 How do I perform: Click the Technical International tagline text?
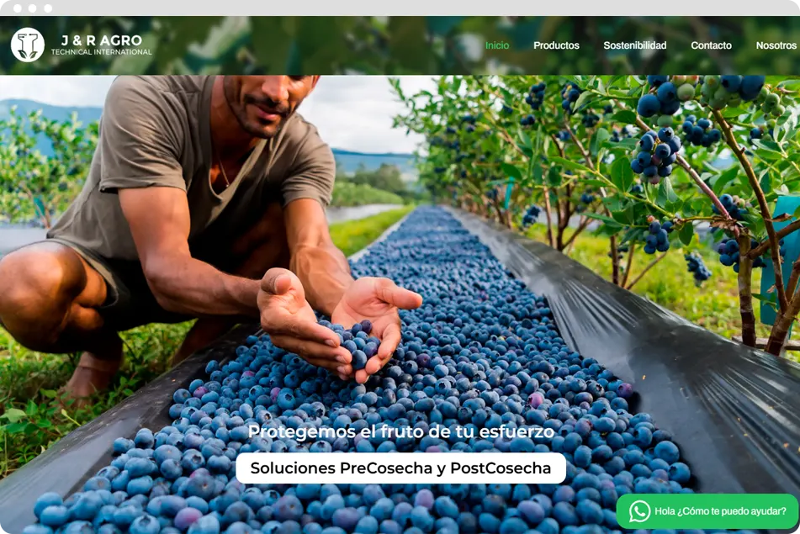(x=102, y=52)
